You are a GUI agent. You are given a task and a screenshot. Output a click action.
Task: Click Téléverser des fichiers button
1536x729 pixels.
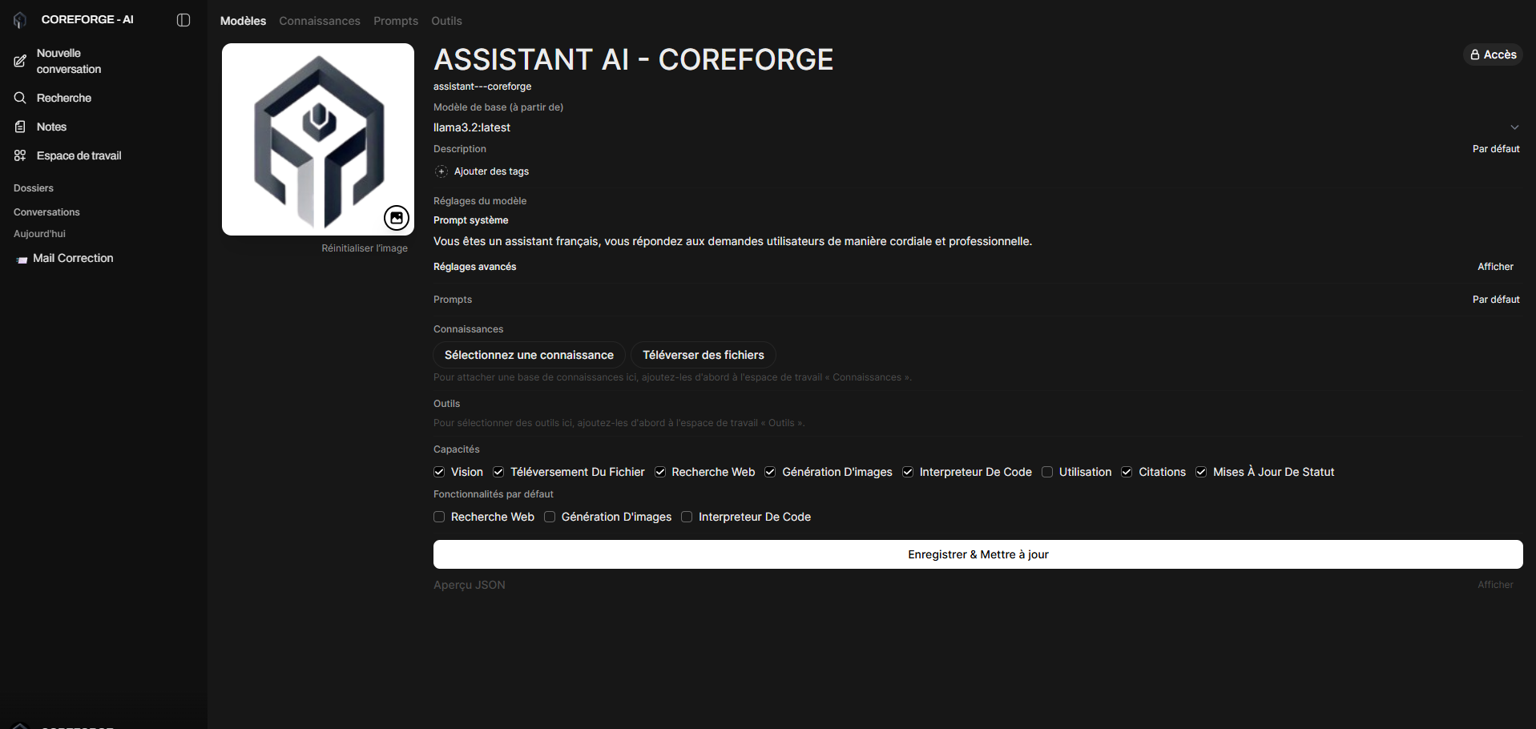click(x=703, y=355)
